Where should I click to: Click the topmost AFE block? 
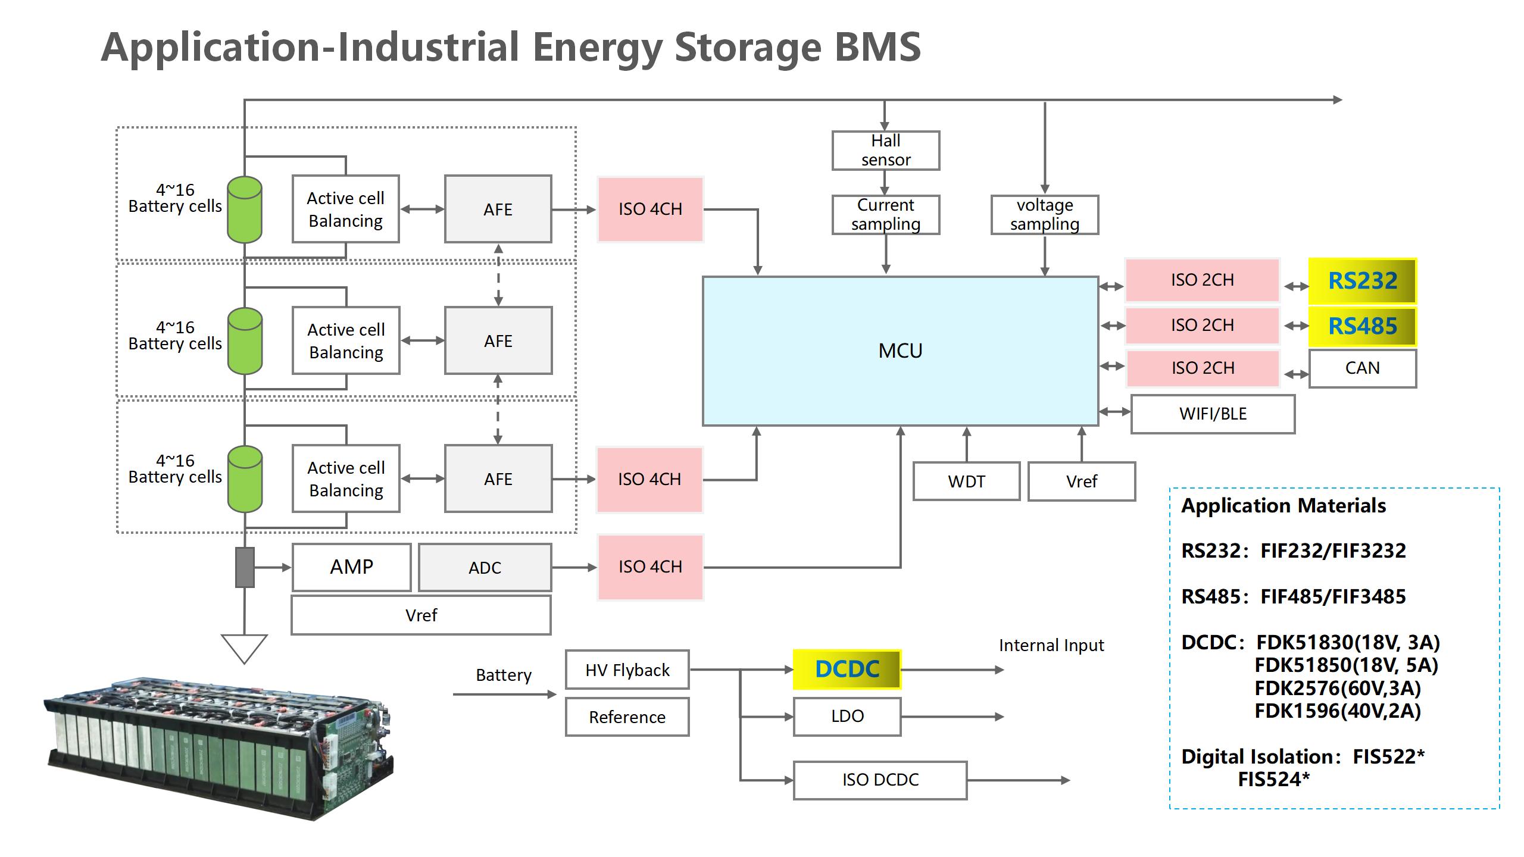pos(498,209)
